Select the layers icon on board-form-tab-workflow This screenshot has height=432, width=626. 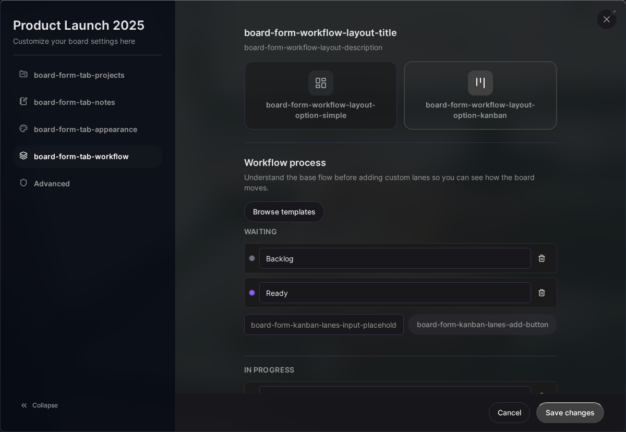[x=23, y=156]
